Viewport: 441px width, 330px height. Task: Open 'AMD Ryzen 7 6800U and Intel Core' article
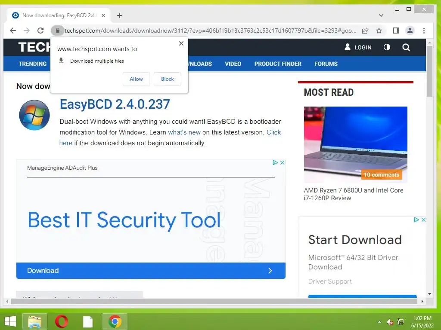tap(354, 194)
